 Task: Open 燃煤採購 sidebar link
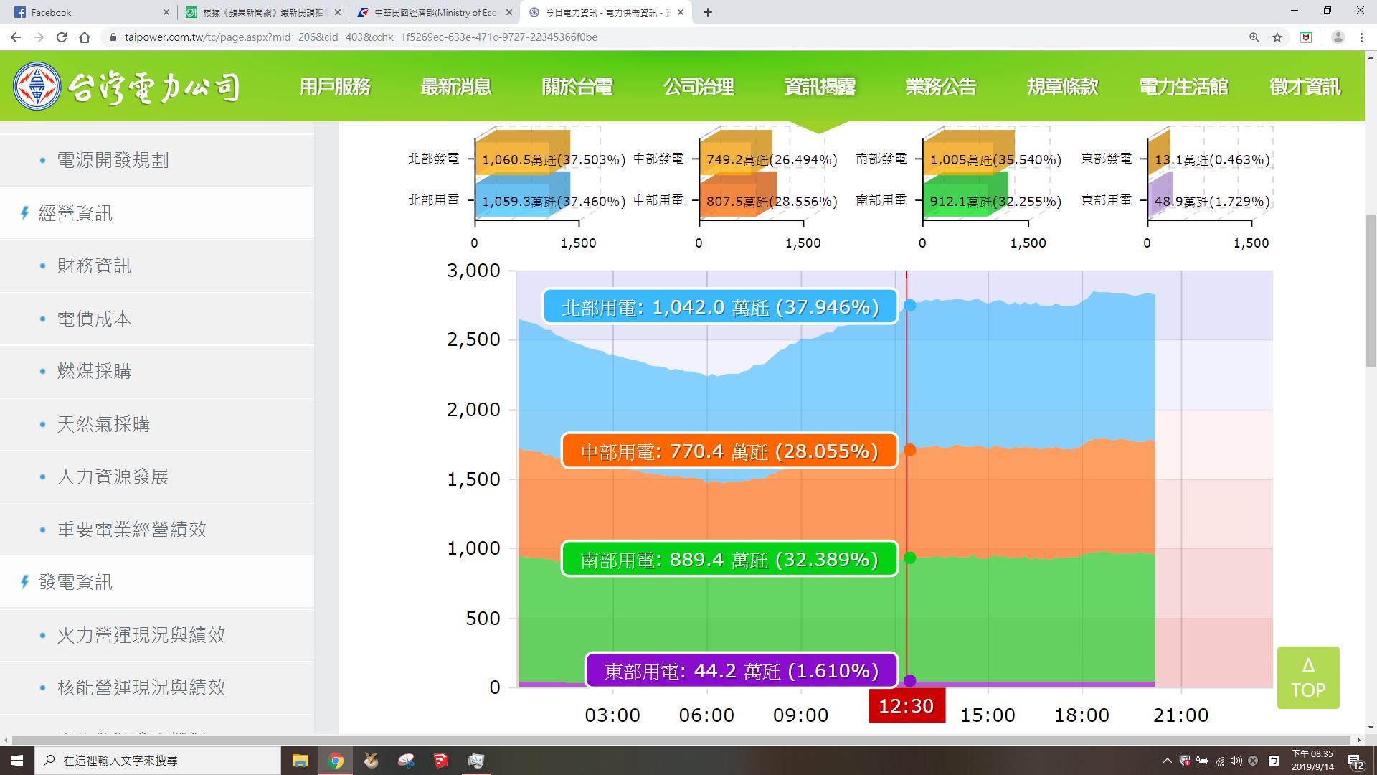(156, 371)
